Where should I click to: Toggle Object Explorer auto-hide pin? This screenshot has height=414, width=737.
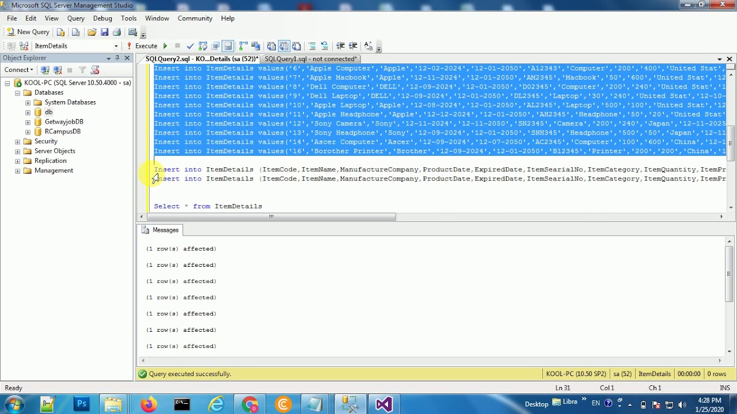117,58
